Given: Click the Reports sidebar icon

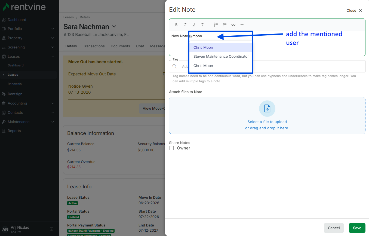Looking at the screenshot, I should 4,131.
